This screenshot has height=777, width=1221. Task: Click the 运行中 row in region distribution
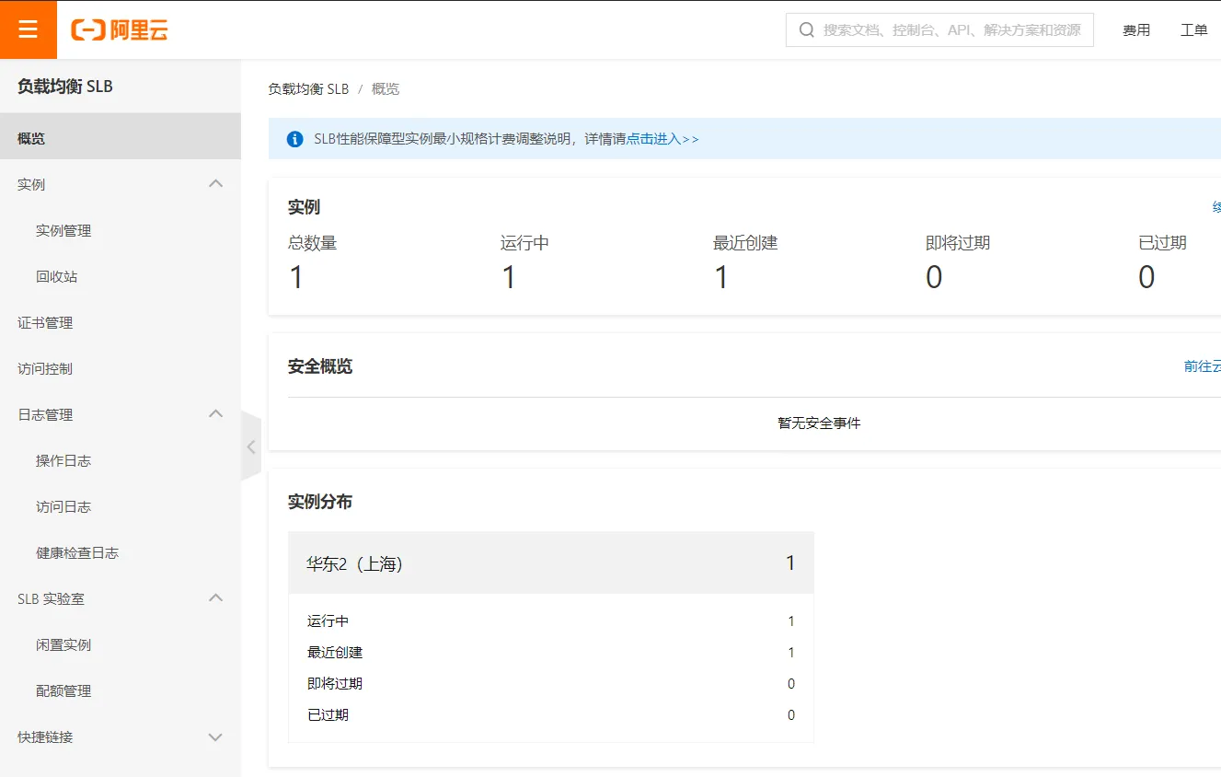point(551,621)
